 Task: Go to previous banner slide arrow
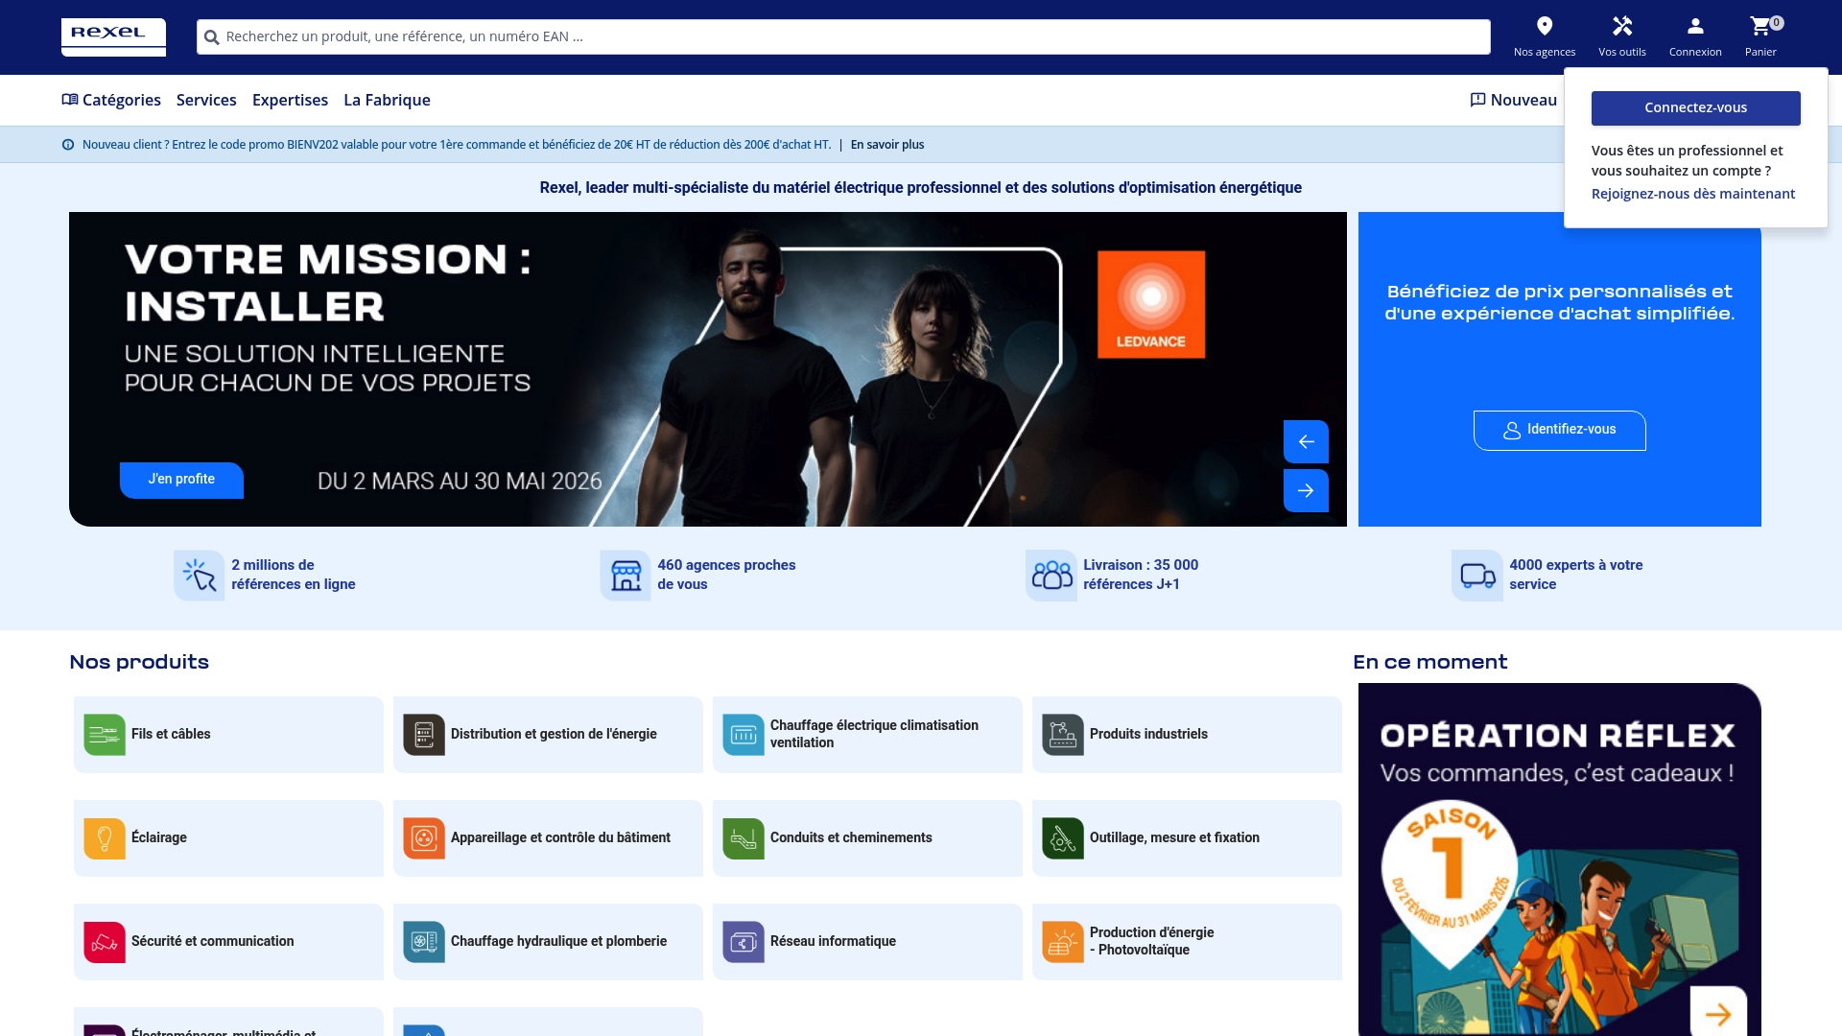tap(1306, 441)
